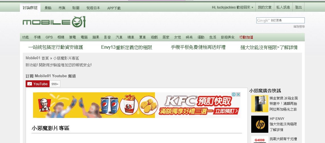This screenshot has width=325, height=143.
Task: Click the AdChoices info icon on KFC ad
Action: pos(234,95)
